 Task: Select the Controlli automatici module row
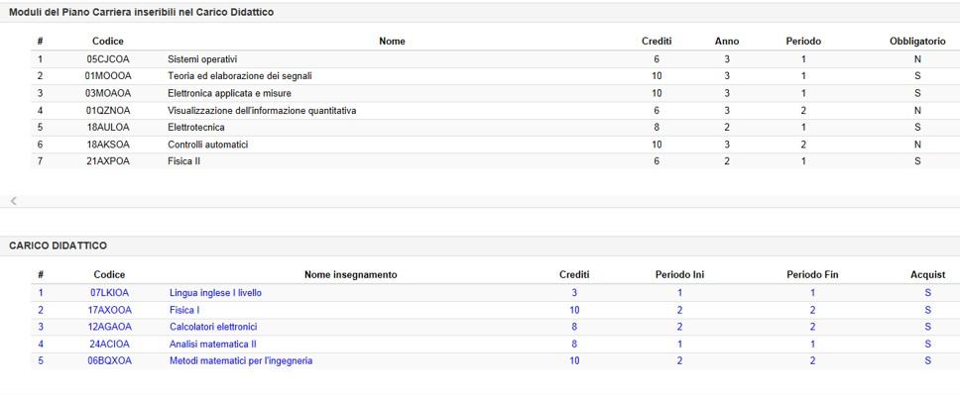tap(490, 145)
